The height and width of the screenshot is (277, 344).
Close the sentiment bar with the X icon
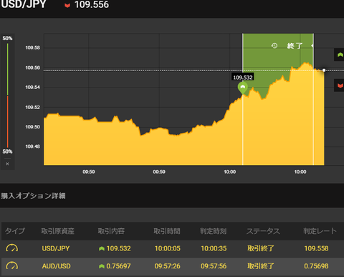7,164
